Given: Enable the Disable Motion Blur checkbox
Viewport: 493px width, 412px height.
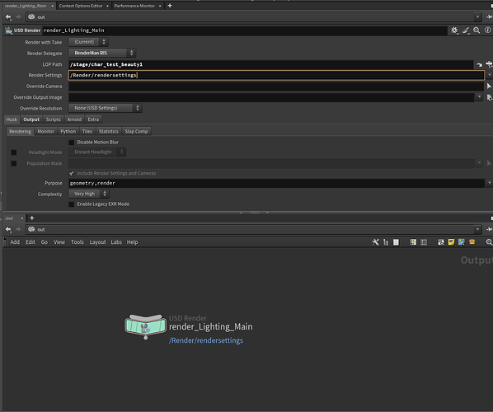Looking at the screenshot, I should [72, 143].
